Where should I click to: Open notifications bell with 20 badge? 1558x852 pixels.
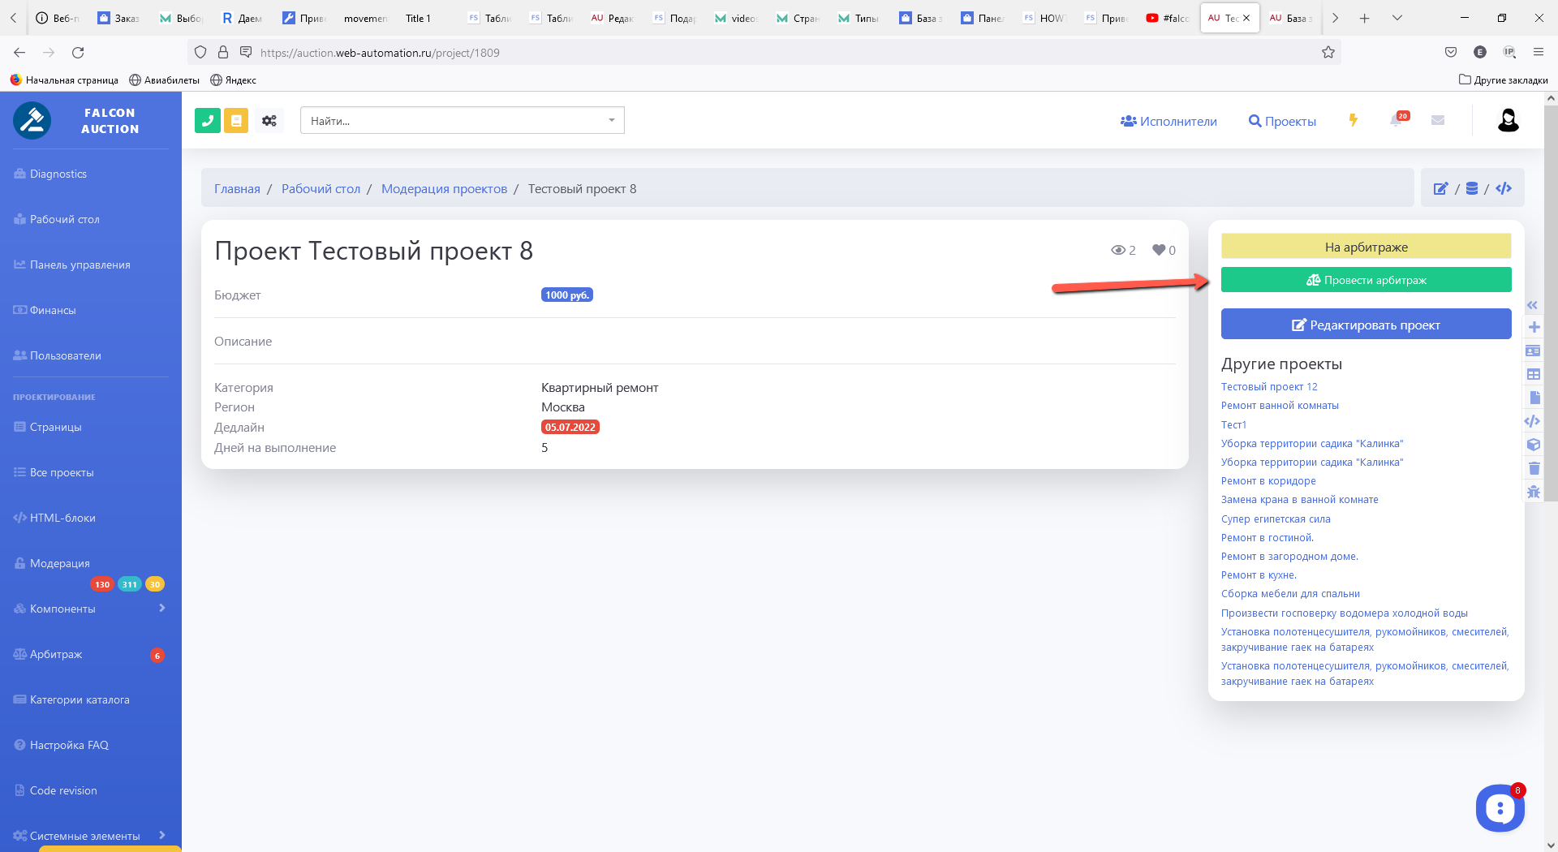(x=1397, y=120)
